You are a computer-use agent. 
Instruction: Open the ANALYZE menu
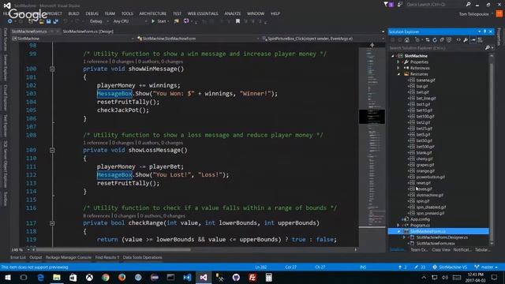coord(233,13)
